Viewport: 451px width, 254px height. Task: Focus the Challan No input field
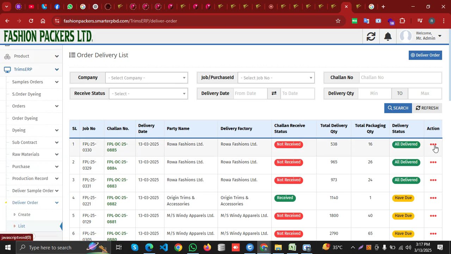coord(400,78)
